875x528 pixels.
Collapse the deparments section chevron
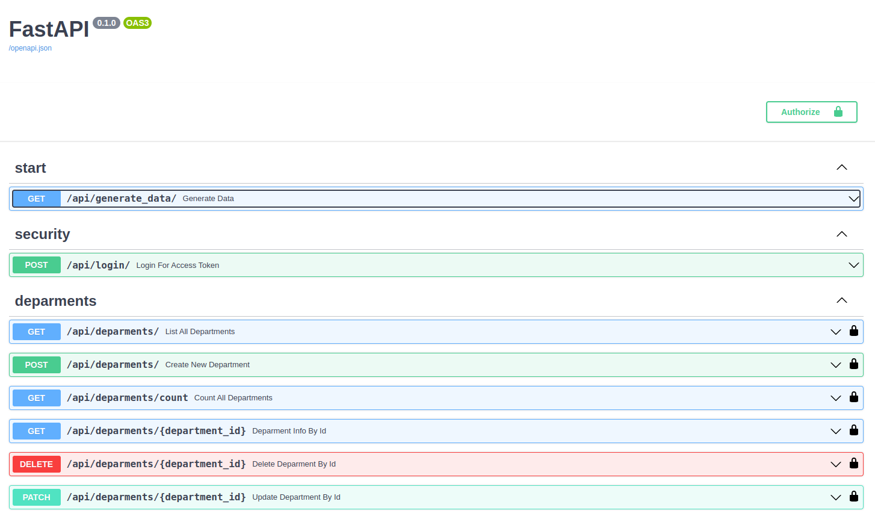point(842,300)
